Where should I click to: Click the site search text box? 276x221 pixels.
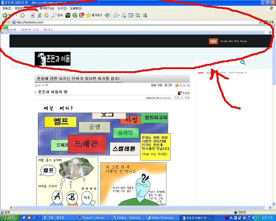pyautogui.click(x=217, y=62)
